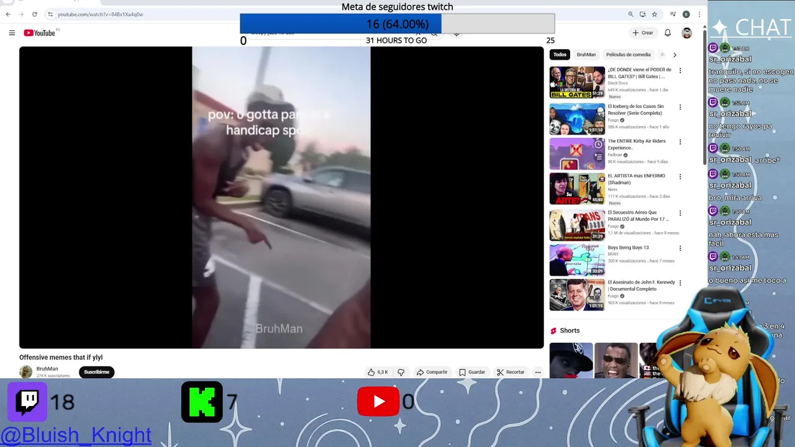Go back using the browser back arrow
795x447 pixels.
pyautogui.click(x=8, y=14)
